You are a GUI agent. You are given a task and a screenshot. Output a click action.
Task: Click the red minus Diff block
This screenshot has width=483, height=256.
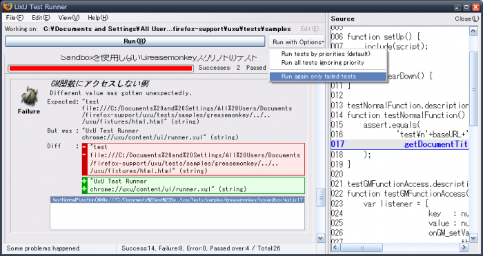(193, 159)
